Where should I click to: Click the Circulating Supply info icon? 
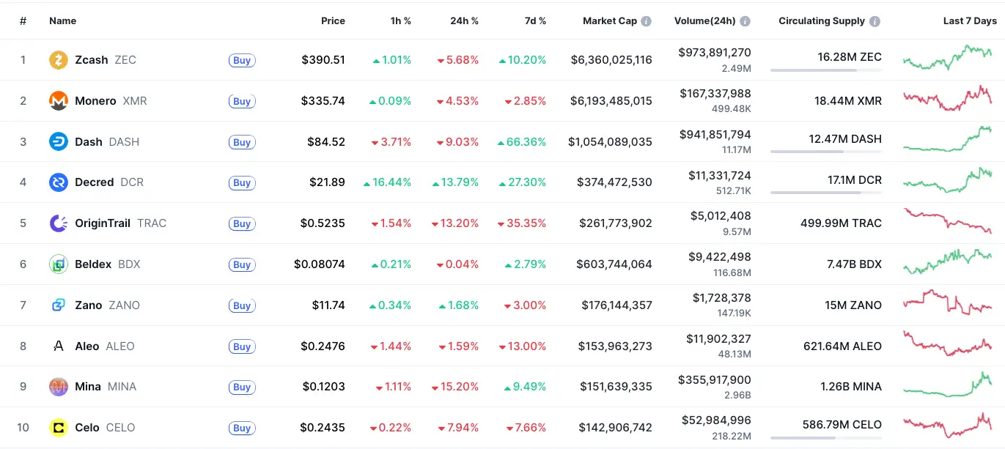875,21
